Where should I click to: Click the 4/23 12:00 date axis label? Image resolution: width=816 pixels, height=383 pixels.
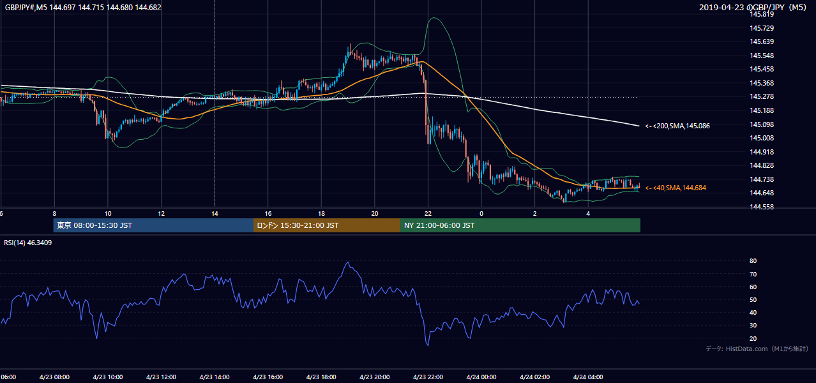(x=161, y=377)
